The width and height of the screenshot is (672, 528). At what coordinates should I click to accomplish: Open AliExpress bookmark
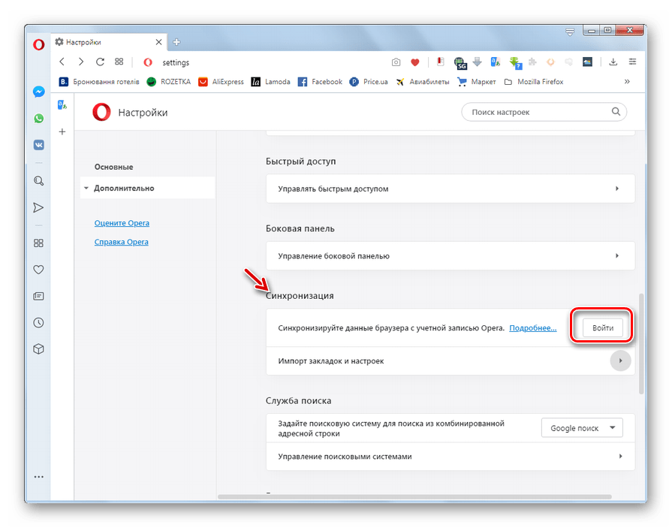pos(221,81)
